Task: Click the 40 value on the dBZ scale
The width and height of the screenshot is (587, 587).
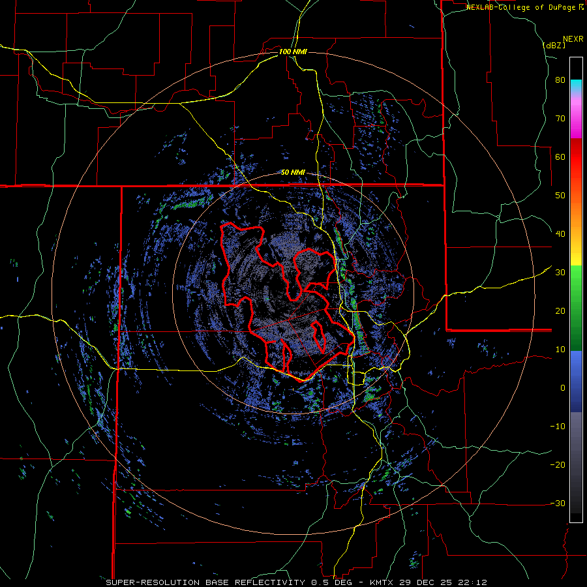Action: 560,234
